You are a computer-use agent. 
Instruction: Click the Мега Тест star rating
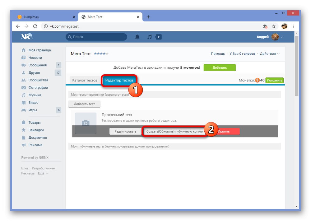coord(101,53)
